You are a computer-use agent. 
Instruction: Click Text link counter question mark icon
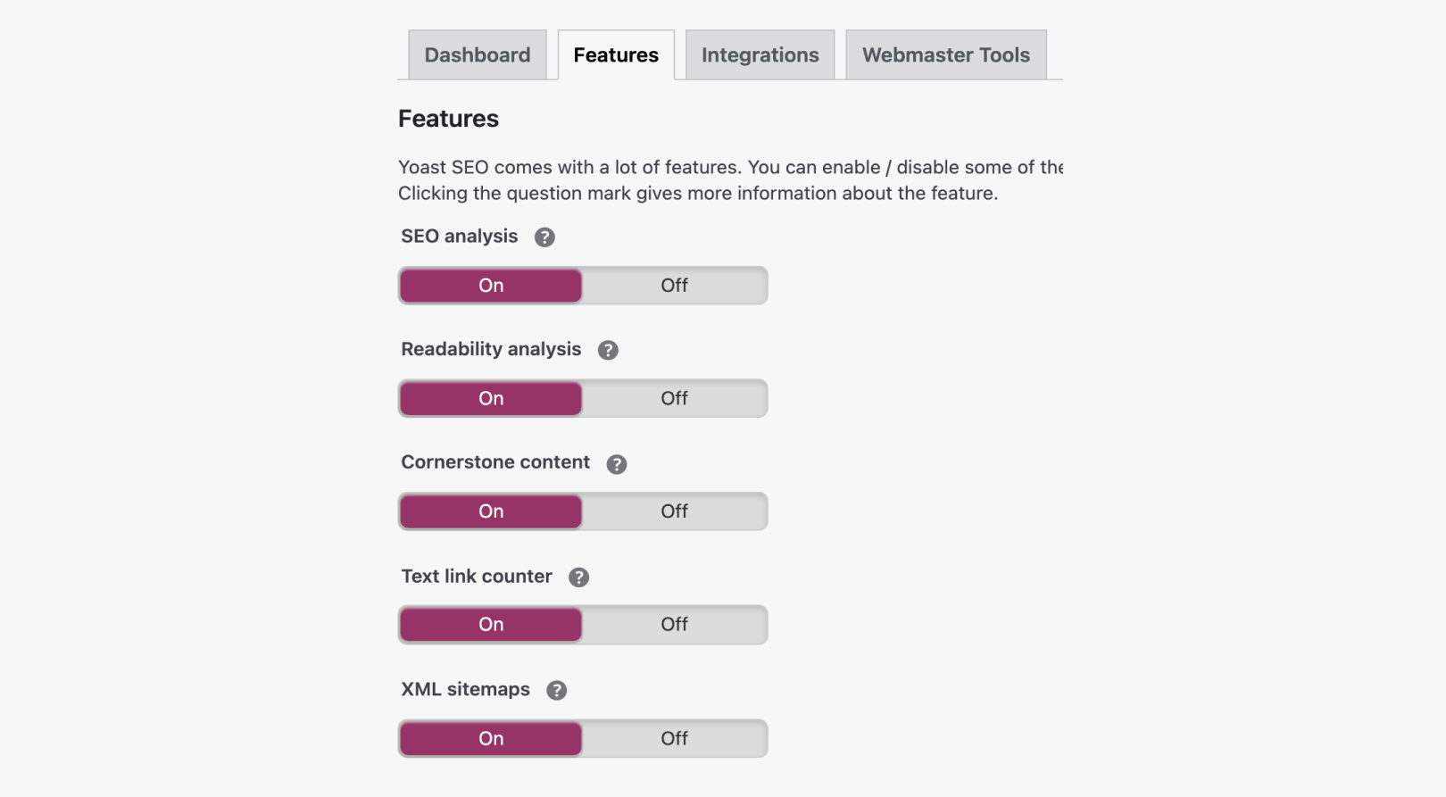pos(578,577)
